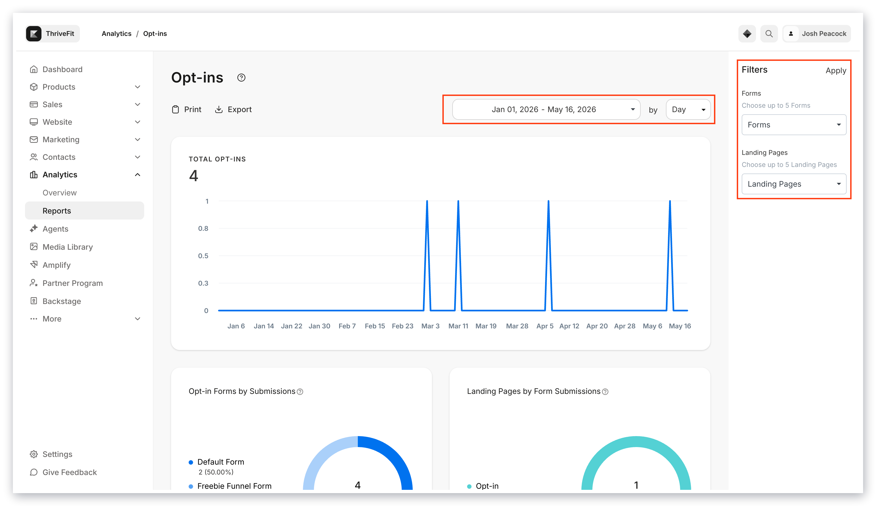876x506 pixels.
Task: Click the Backstage icon
Action: 34,301
